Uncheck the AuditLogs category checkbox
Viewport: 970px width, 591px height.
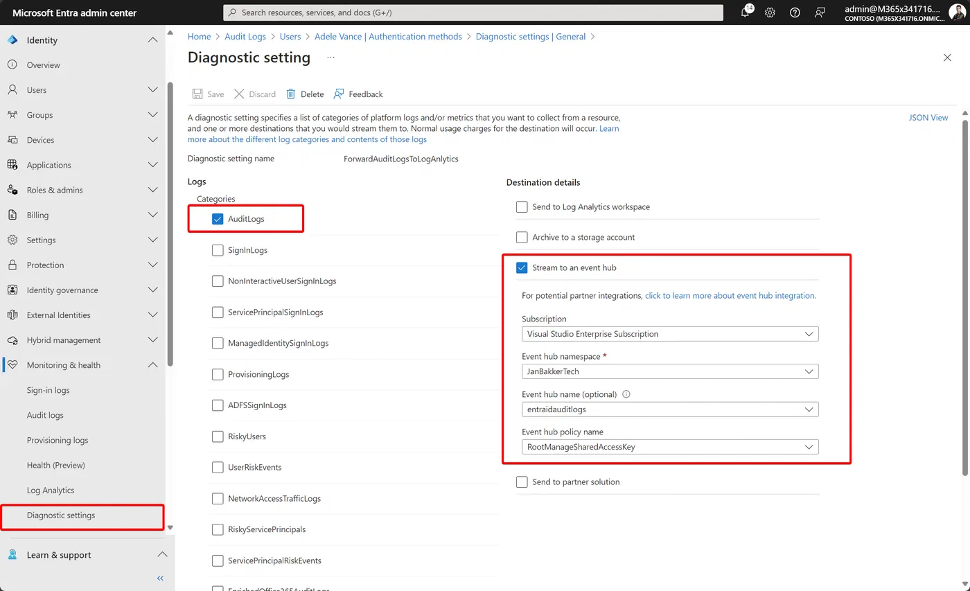(218, 219)
